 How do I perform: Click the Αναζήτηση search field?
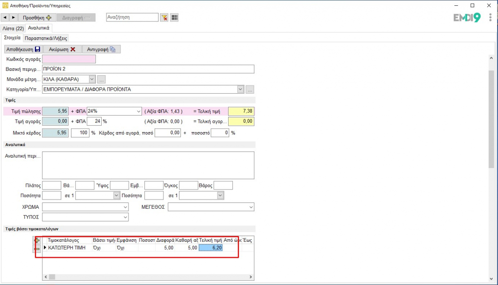pyautogui.click(x=132, y=17)
